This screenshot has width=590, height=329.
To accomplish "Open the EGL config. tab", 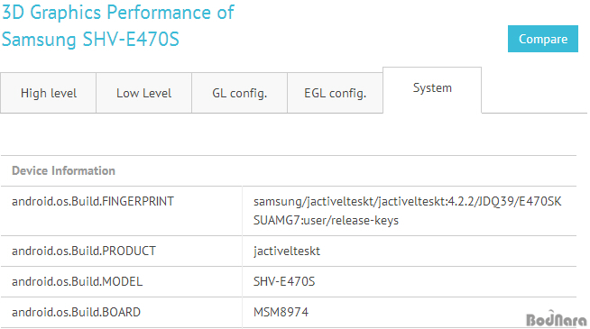I will [x=335, y=93].
